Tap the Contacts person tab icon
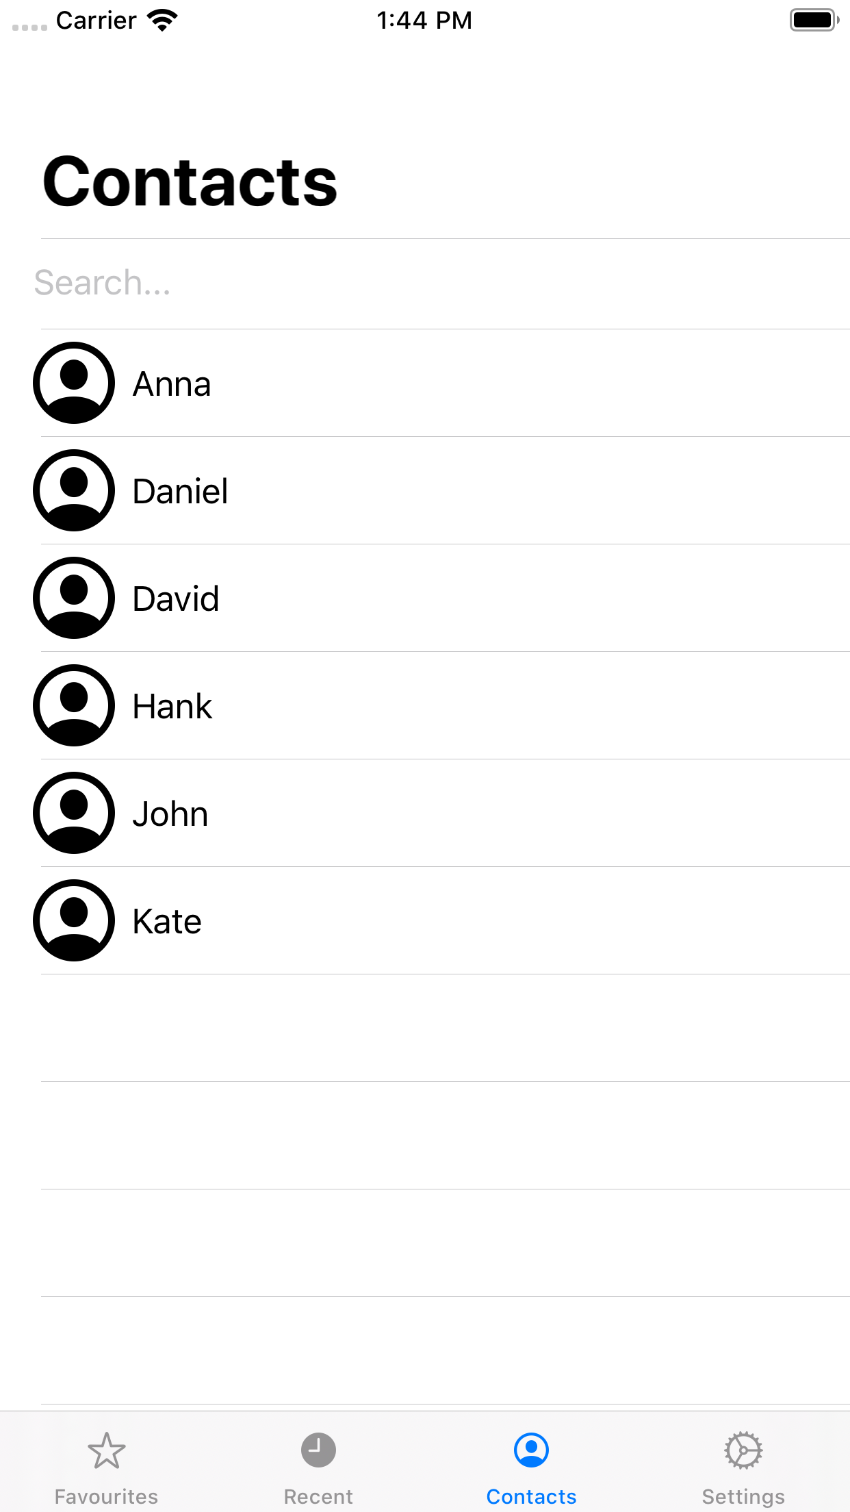850x1512 pixels. pos(531,1450)
